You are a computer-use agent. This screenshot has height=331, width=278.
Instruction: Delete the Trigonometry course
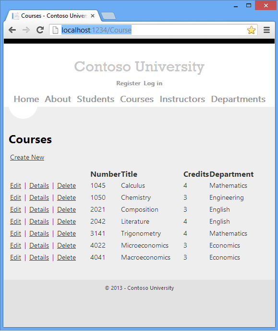coord(66,233)
